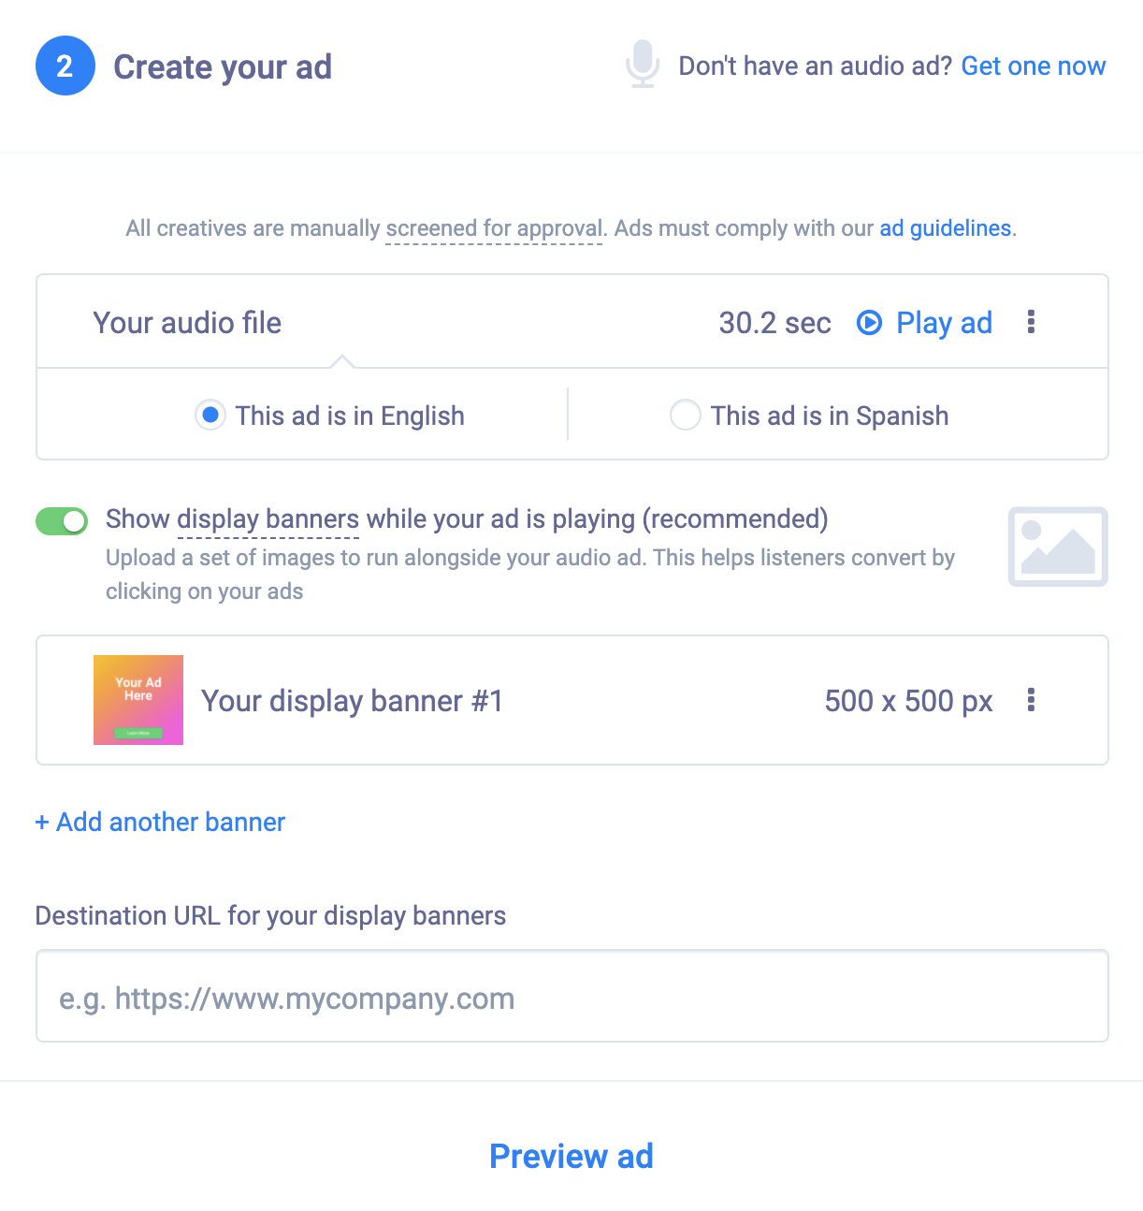Expand Your audio file section
Image resolution: width=1143 pixels, height=1211 pixels.
click(187, 322)
